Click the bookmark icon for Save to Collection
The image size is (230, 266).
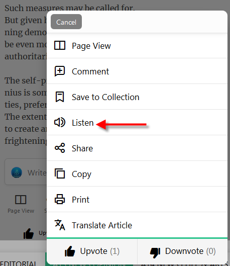(60, 97)
